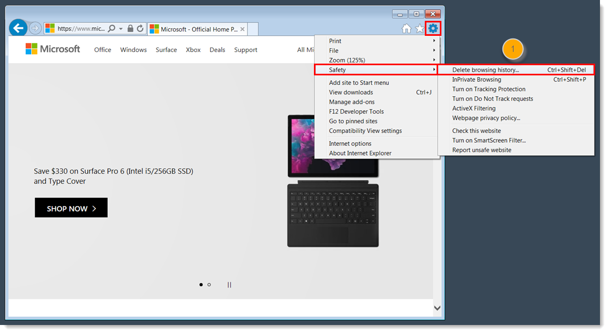
Task: Expand the Zoom (125%) submenu
Action: [377, 60]
